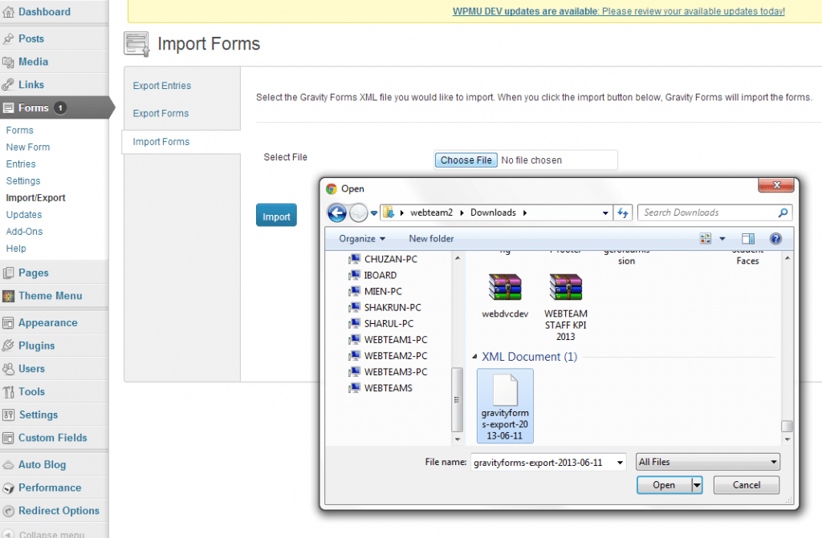The image size is (822, 538).
Task: Open the Organize dropdown menu
Action: 362,239
